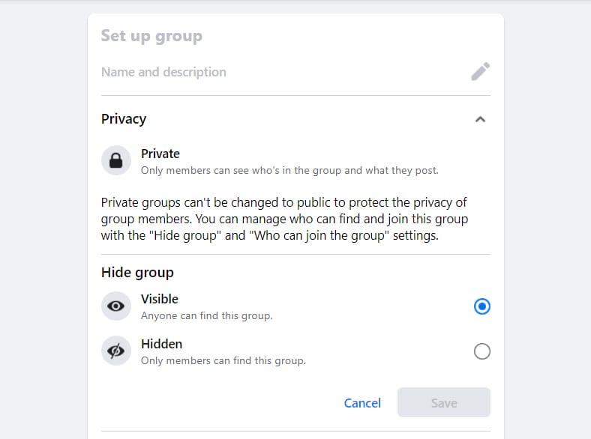Open the Name and description row
Screen dimensions: 591x439
(295, 72)
